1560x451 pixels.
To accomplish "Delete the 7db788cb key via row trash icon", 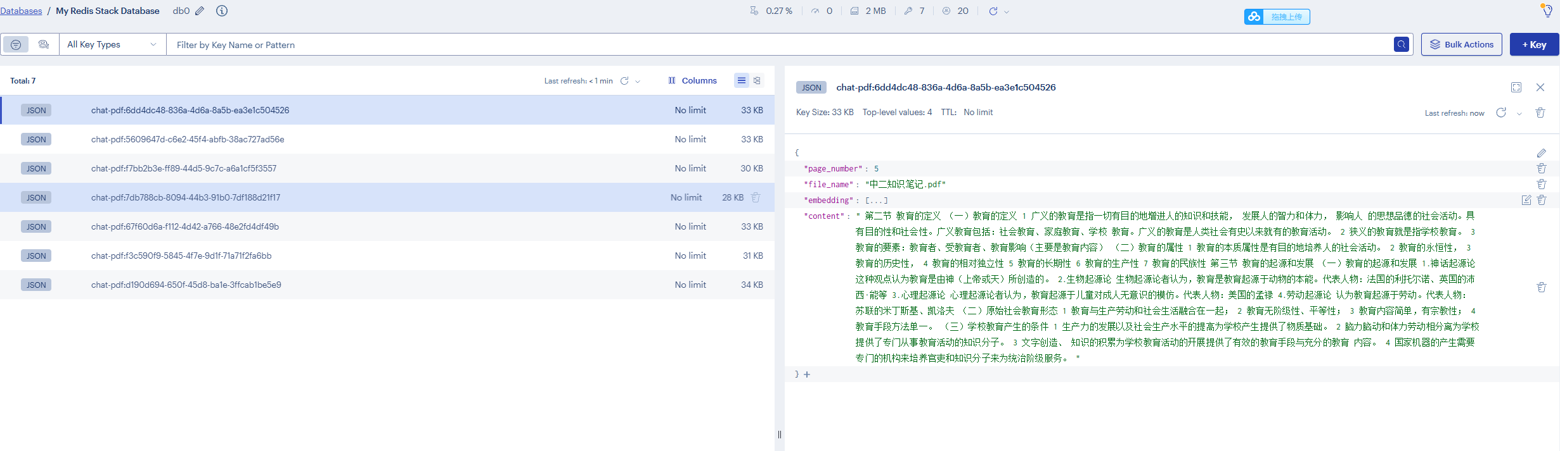I will coord(756,197).
